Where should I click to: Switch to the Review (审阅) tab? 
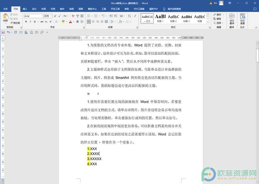71,9
